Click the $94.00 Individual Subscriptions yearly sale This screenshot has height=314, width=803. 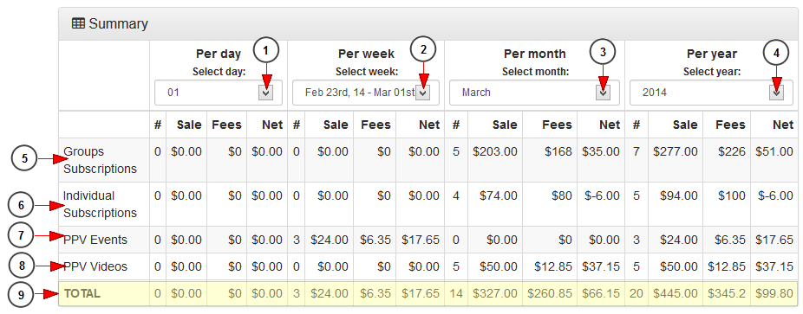[678, 195]
